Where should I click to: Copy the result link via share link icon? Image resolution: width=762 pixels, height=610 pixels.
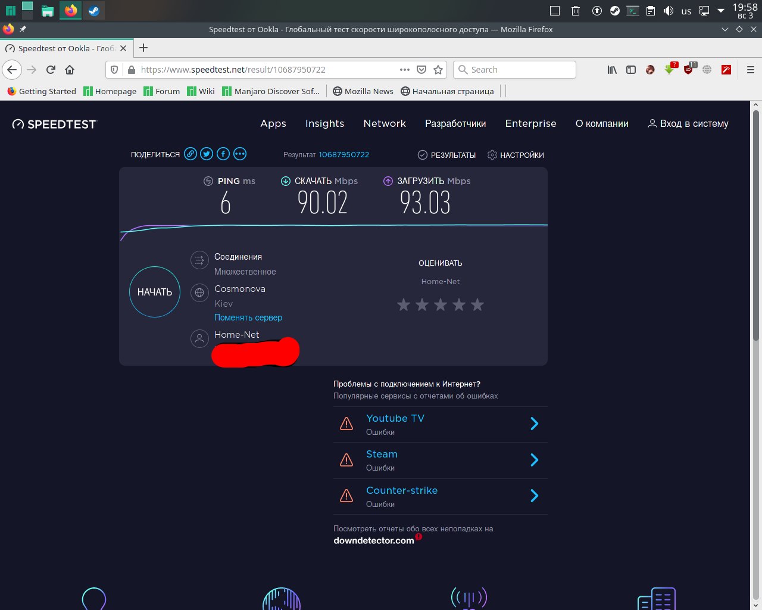pos(190,154)
